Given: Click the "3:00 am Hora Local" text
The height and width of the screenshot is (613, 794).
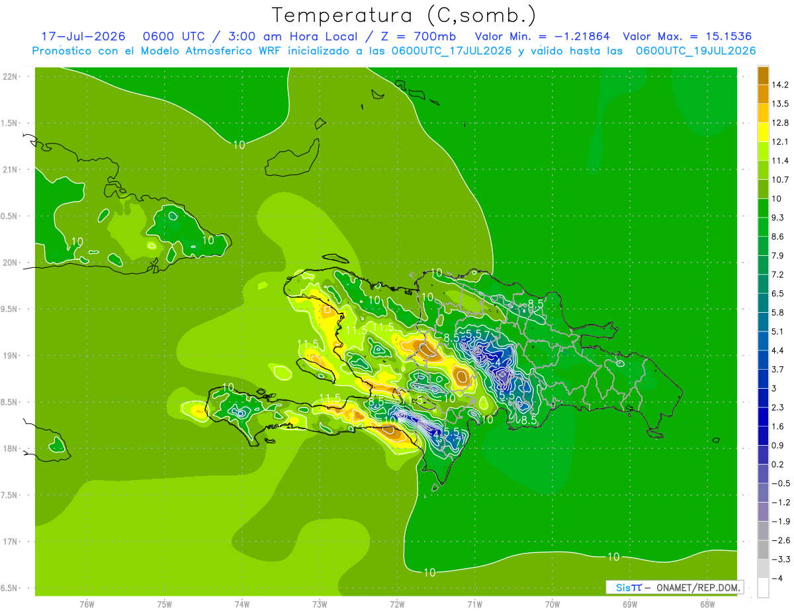Looking at the screenshot, I should [292, 36].
